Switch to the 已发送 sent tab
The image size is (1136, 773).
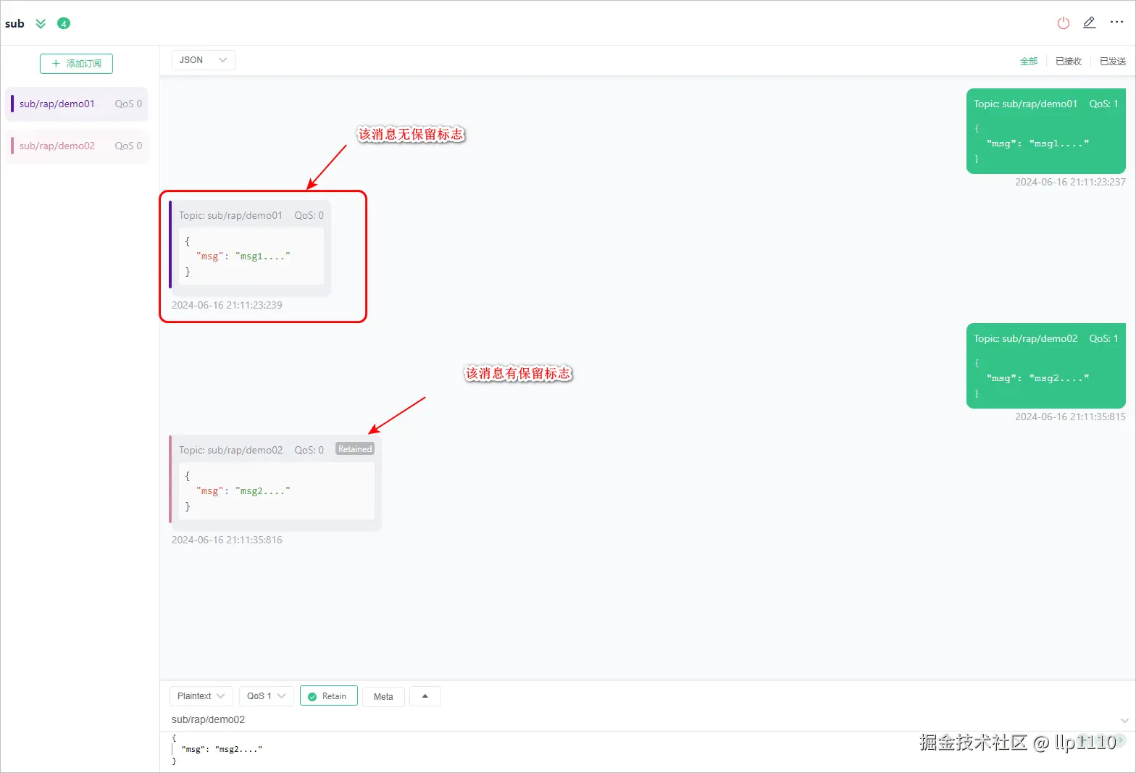point(1113,62)
